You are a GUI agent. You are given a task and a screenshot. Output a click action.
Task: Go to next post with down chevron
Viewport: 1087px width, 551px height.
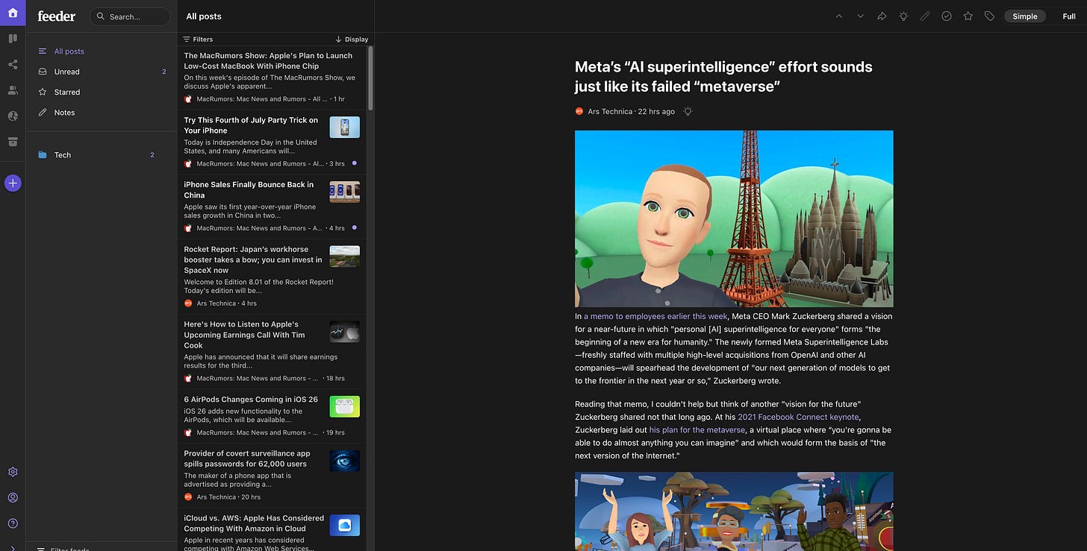(x=860, y=16)
